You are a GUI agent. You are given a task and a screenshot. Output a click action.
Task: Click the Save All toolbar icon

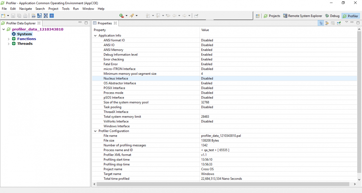(19, 16)
